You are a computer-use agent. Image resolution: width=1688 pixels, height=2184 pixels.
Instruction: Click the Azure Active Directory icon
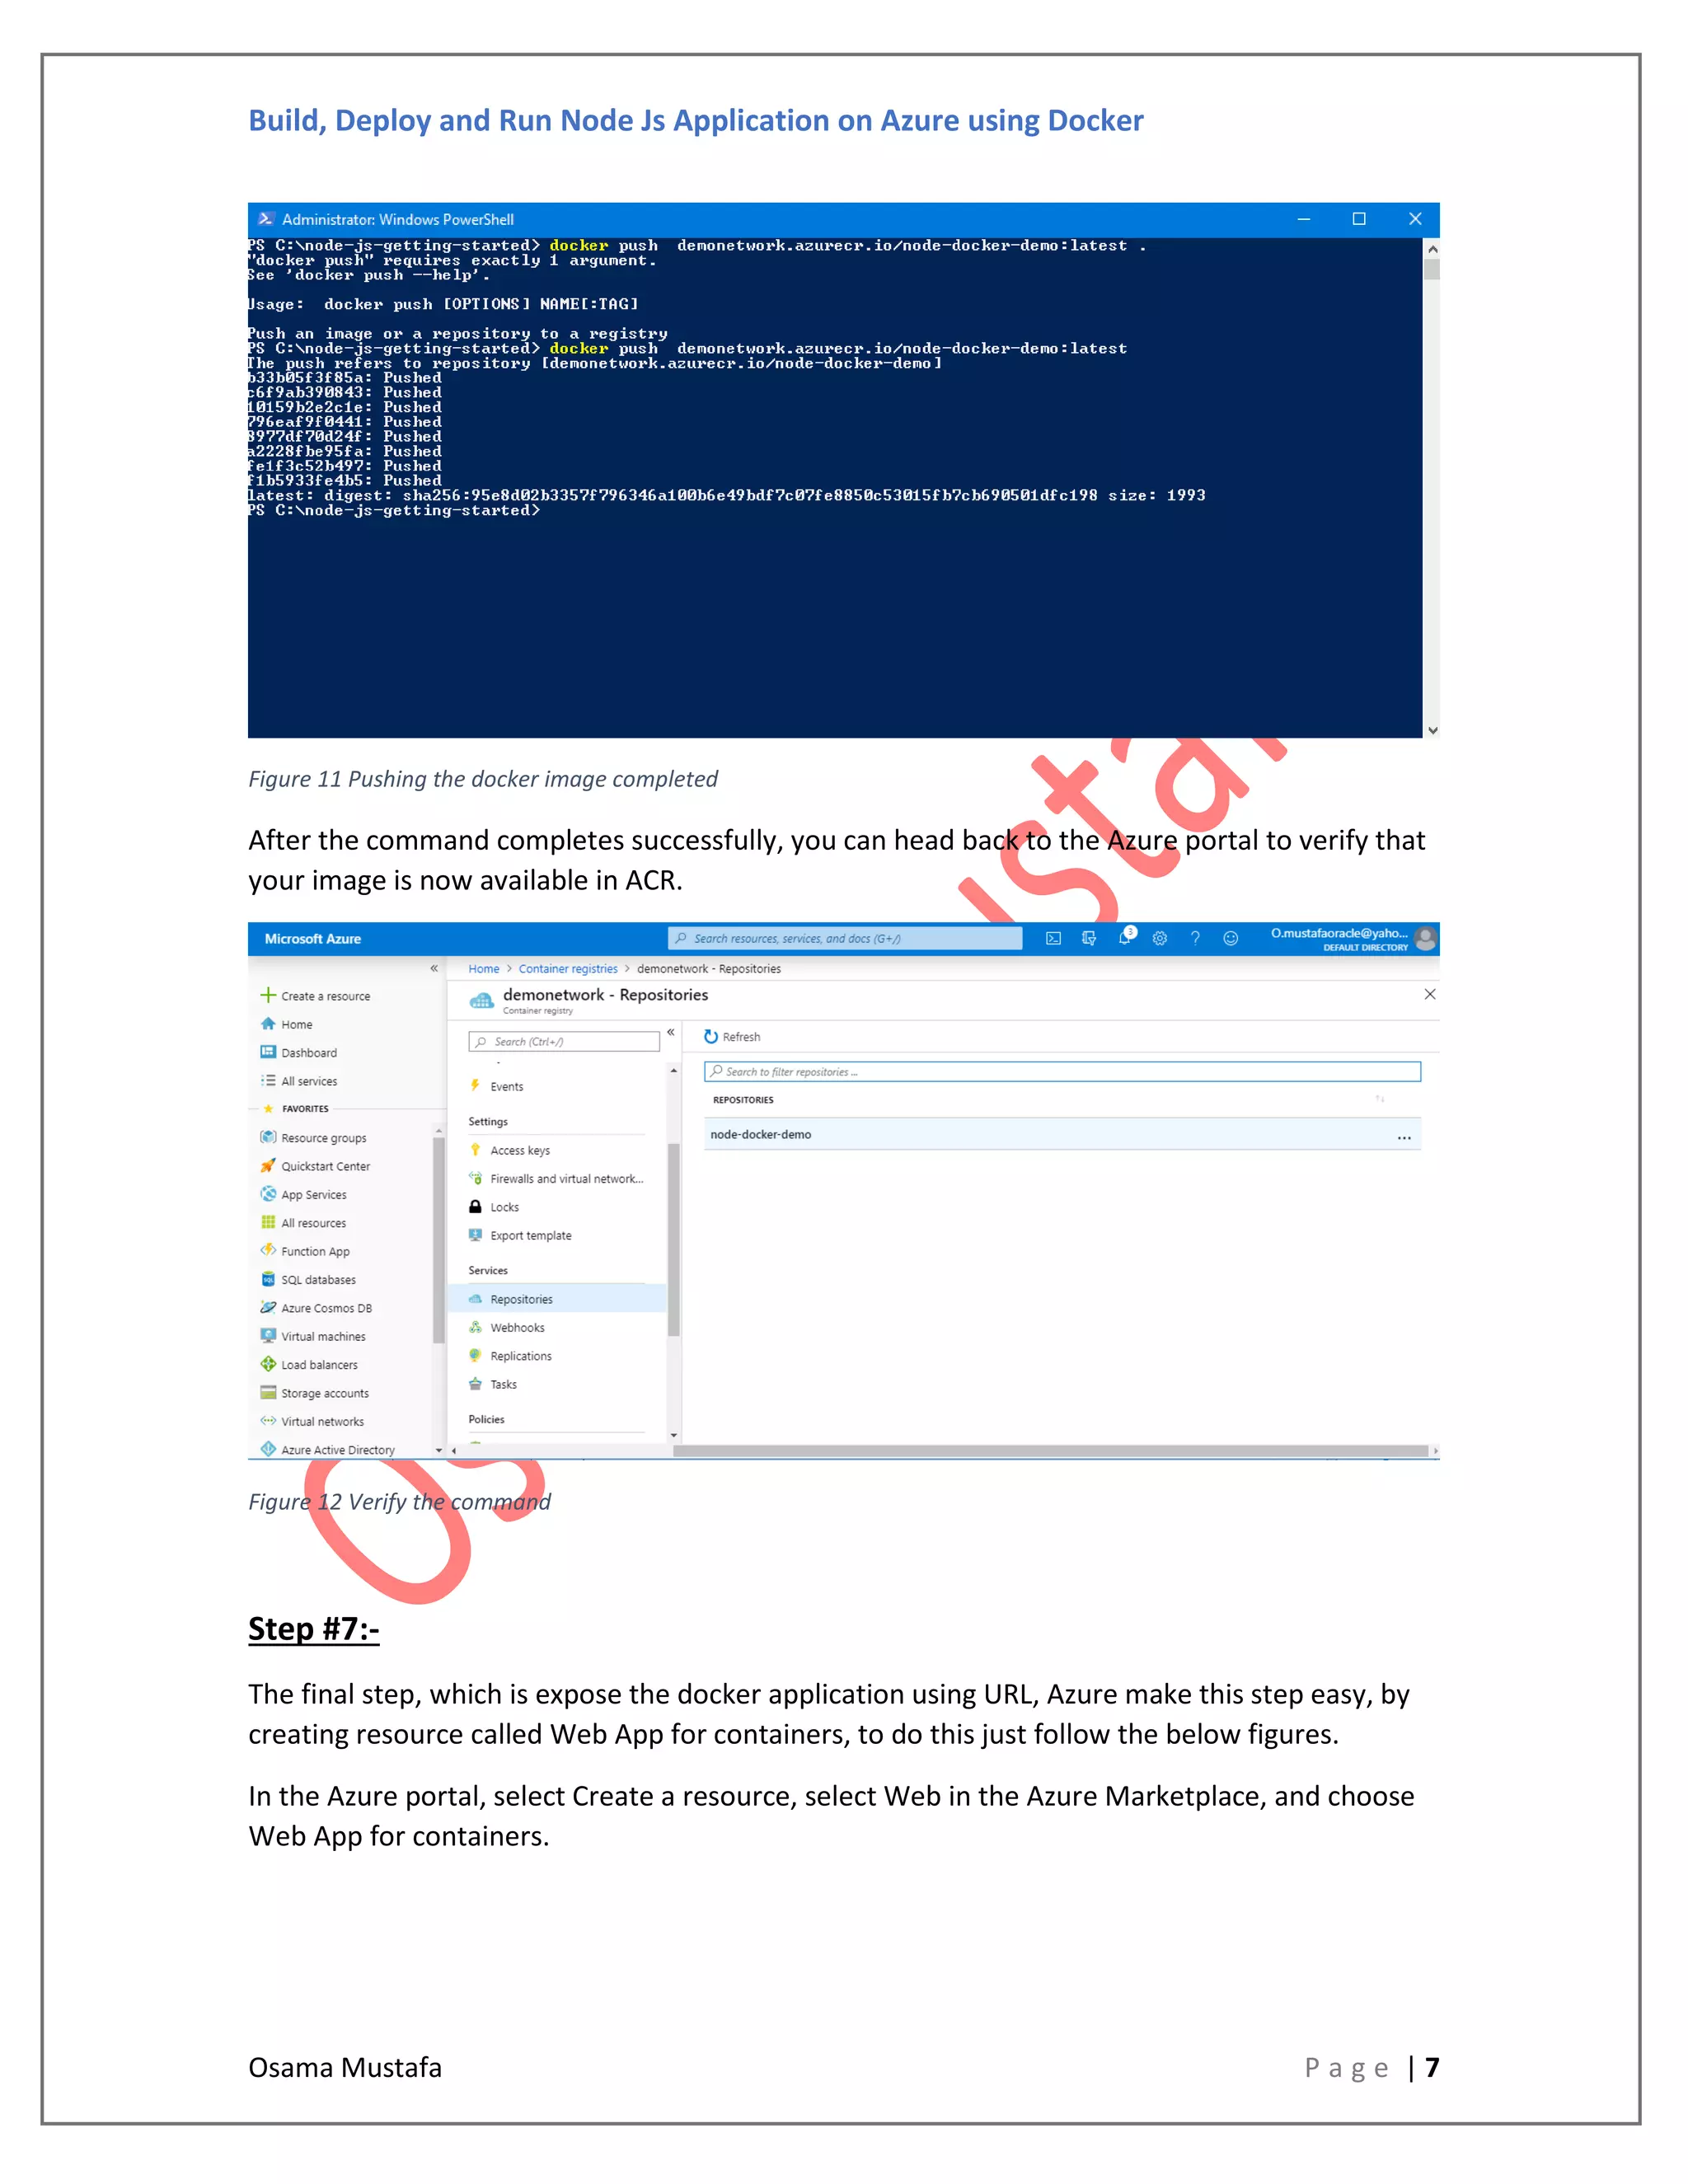(x=268, y=1449)
